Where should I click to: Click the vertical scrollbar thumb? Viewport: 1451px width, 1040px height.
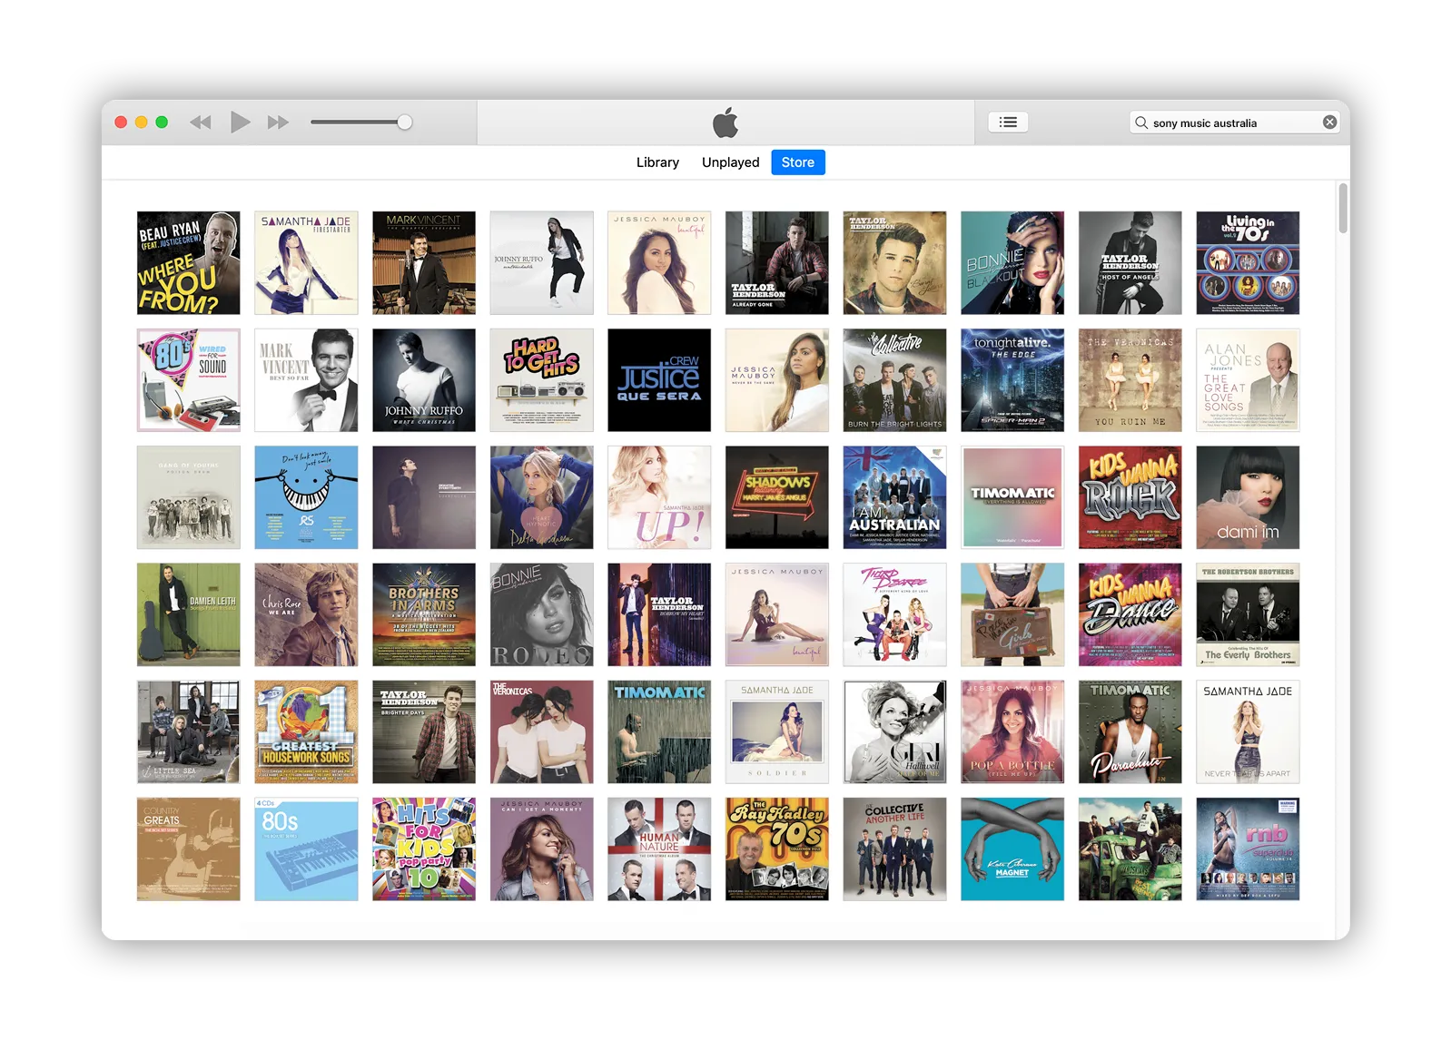click(x=1343, y=209)
